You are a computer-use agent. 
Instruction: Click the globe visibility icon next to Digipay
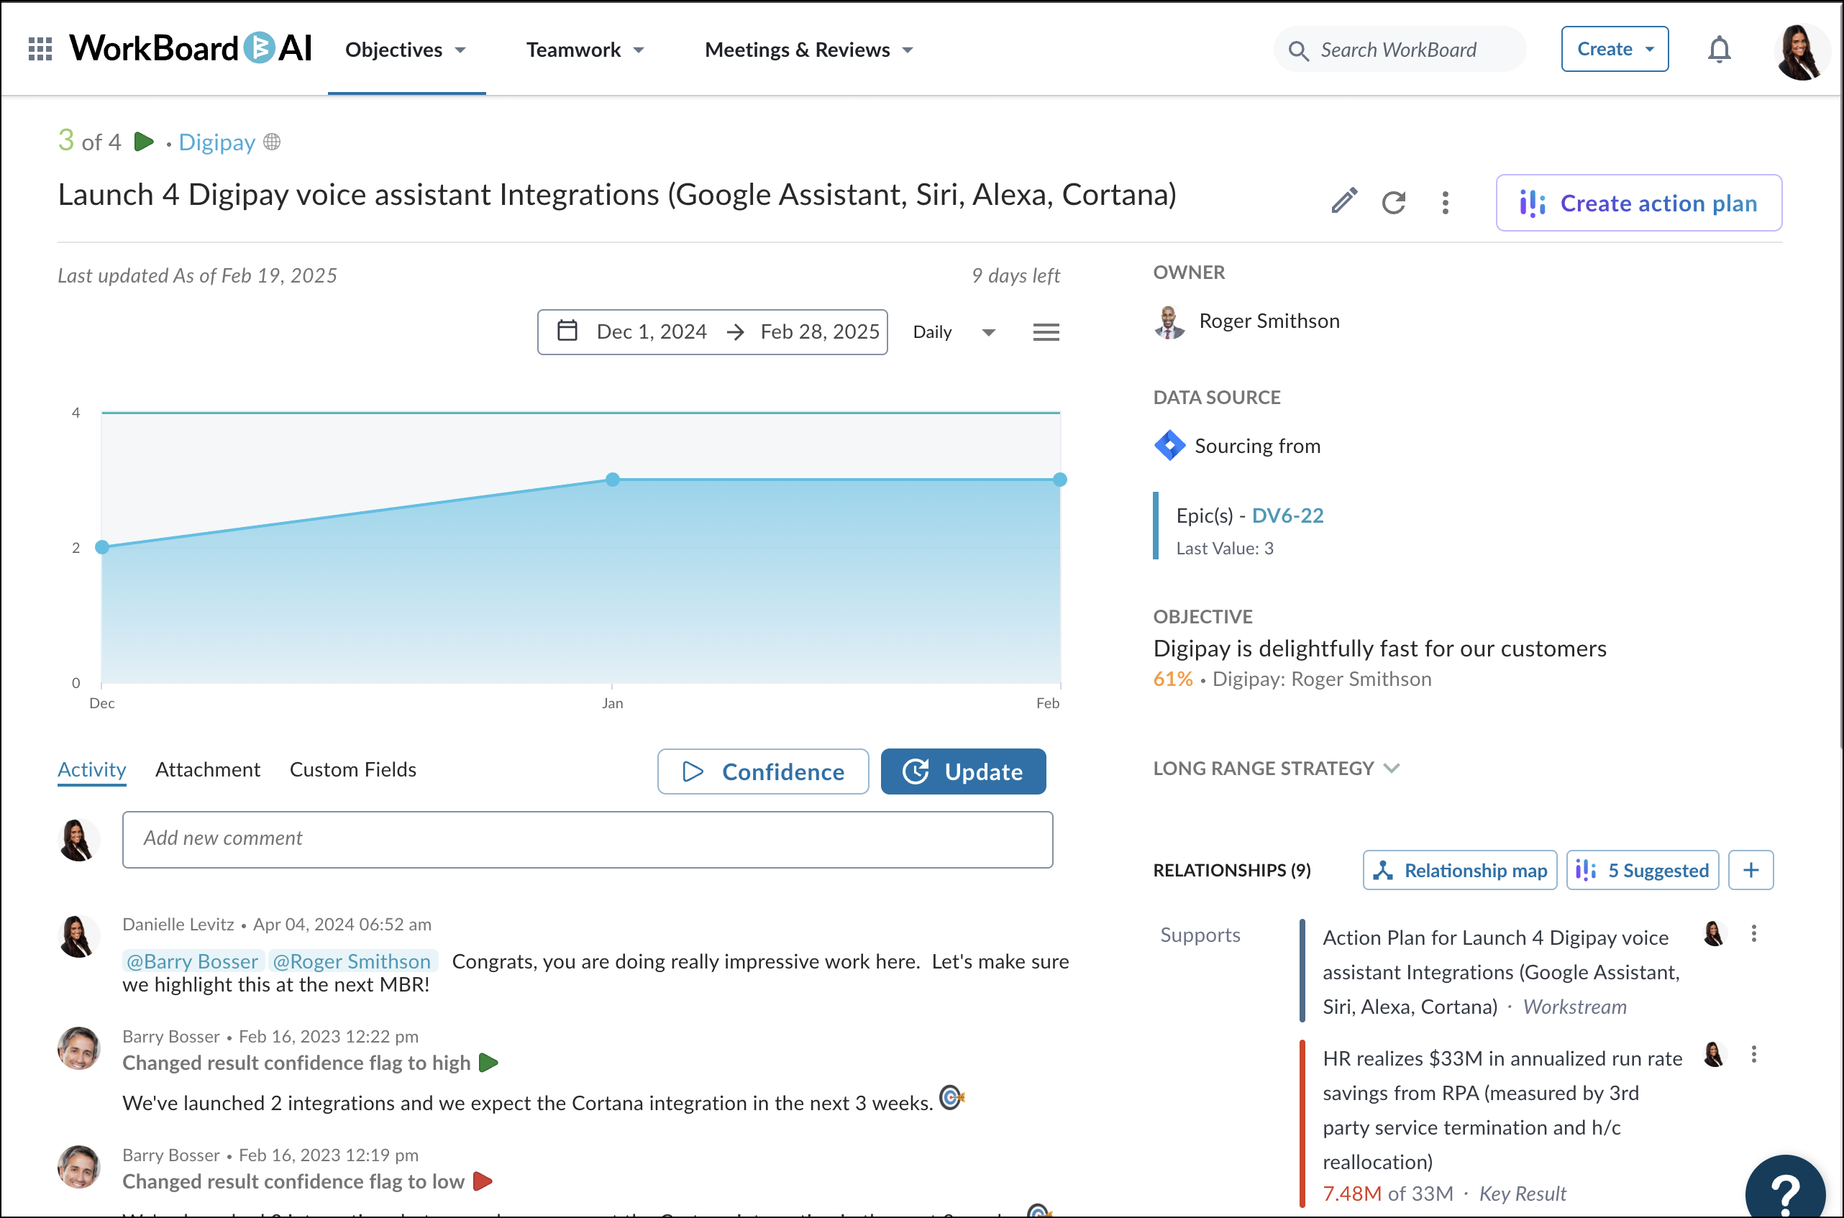pos(272,142)
